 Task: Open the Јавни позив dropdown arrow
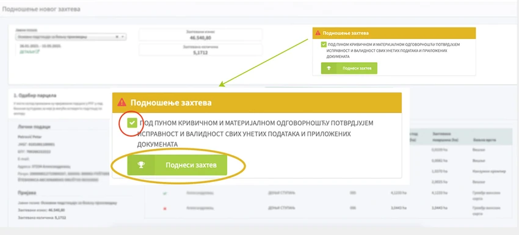coord(123,37)
